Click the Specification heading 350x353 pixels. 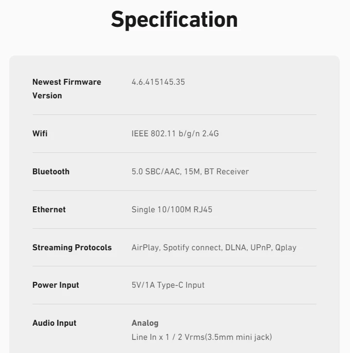(x=174, y=20)
